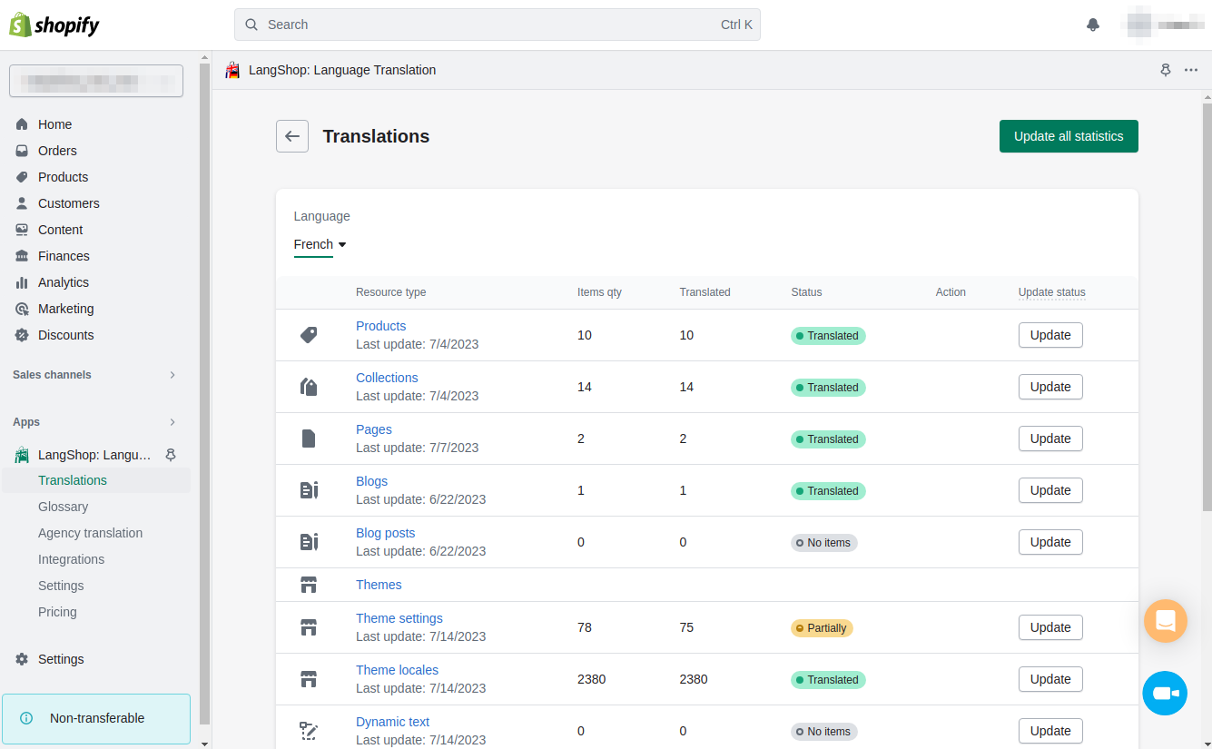The image size is (1212, 749).
Task: Open the Dynamic text resource link
Action: click(392, 722)
